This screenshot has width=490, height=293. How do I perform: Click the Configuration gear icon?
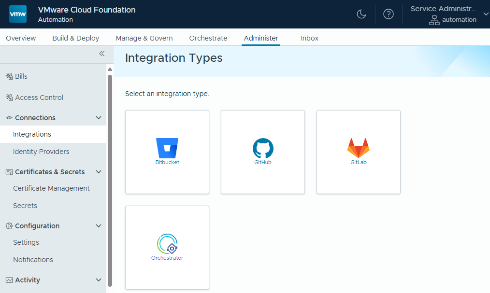coord(9,226)
